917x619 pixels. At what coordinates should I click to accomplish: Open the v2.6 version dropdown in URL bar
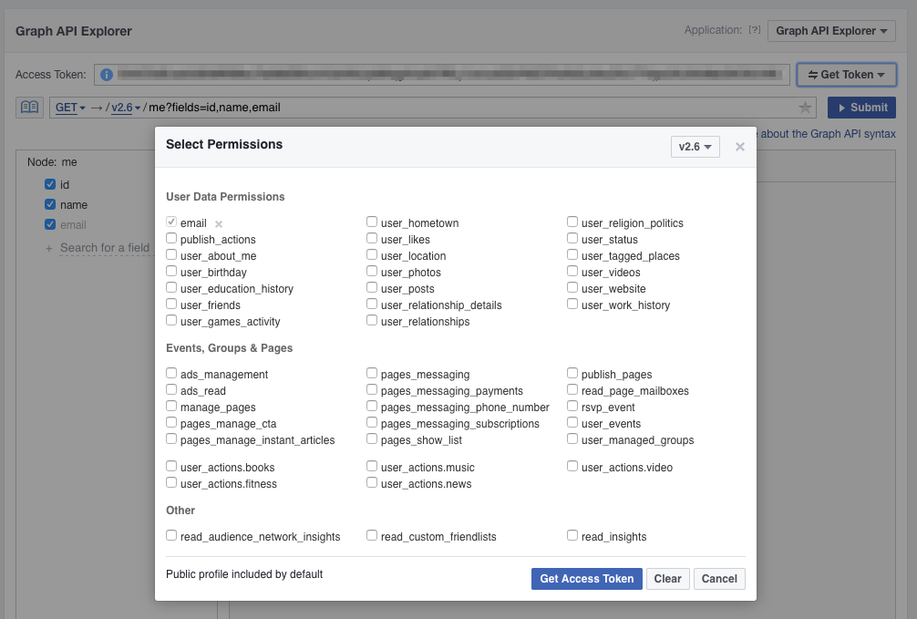[x=126, y=108]
